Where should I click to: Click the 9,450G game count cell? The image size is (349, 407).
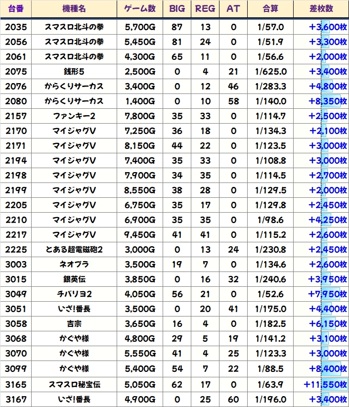coord(140,235)
